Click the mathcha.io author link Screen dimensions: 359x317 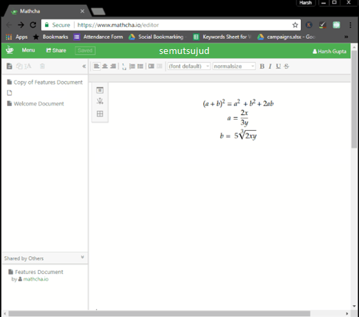coord(36,279)
